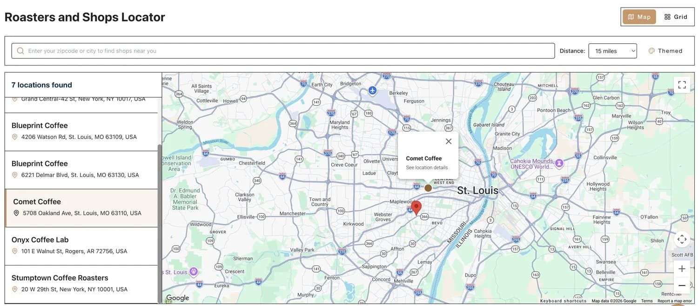Select the Comet Coffee list entry

pos(81,208)
